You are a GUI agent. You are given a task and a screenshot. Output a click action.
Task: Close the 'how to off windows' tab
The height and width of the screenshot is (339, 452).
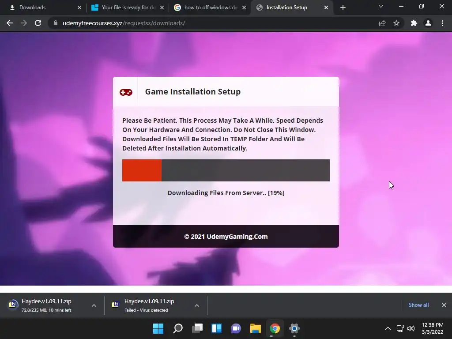coord(244,8)
